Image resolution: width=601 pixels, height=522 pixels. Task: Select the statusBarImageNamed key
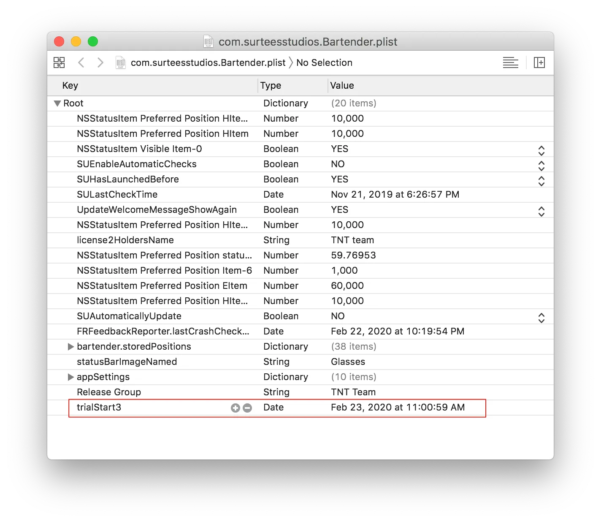[127, 362]
